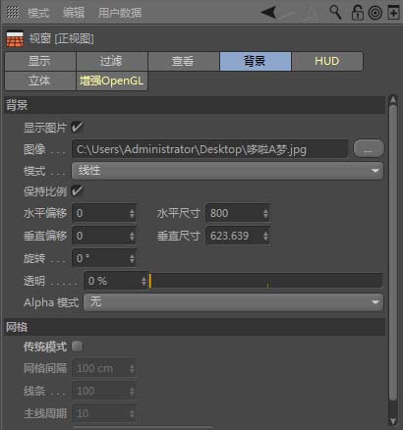Click the 透明 transparency slider bar
Viewport: 403px width, 430px height.
click(265, 281)
